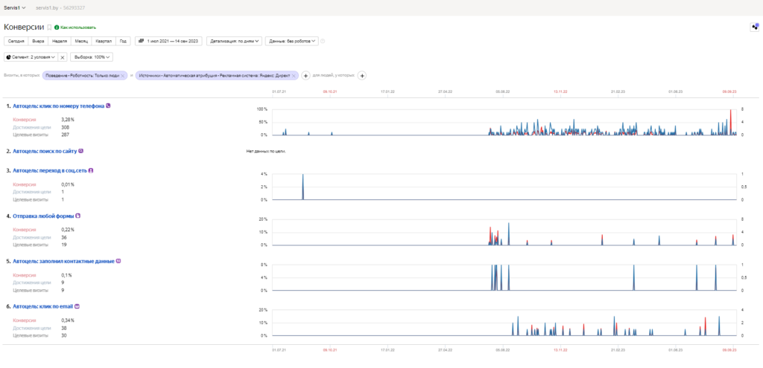Expand the Выборка: 100% dropdown

(x=92, y=57)
